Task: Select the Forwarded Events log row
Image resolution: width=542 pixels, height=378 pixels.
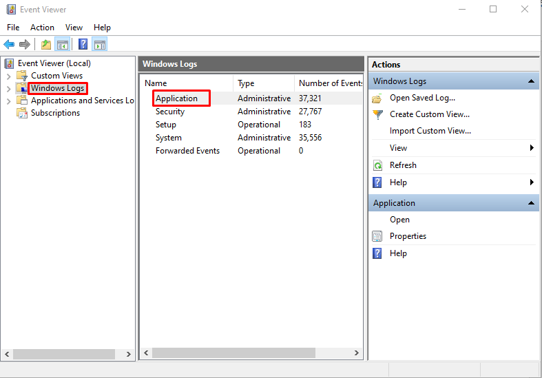Action: click(251, 151)
